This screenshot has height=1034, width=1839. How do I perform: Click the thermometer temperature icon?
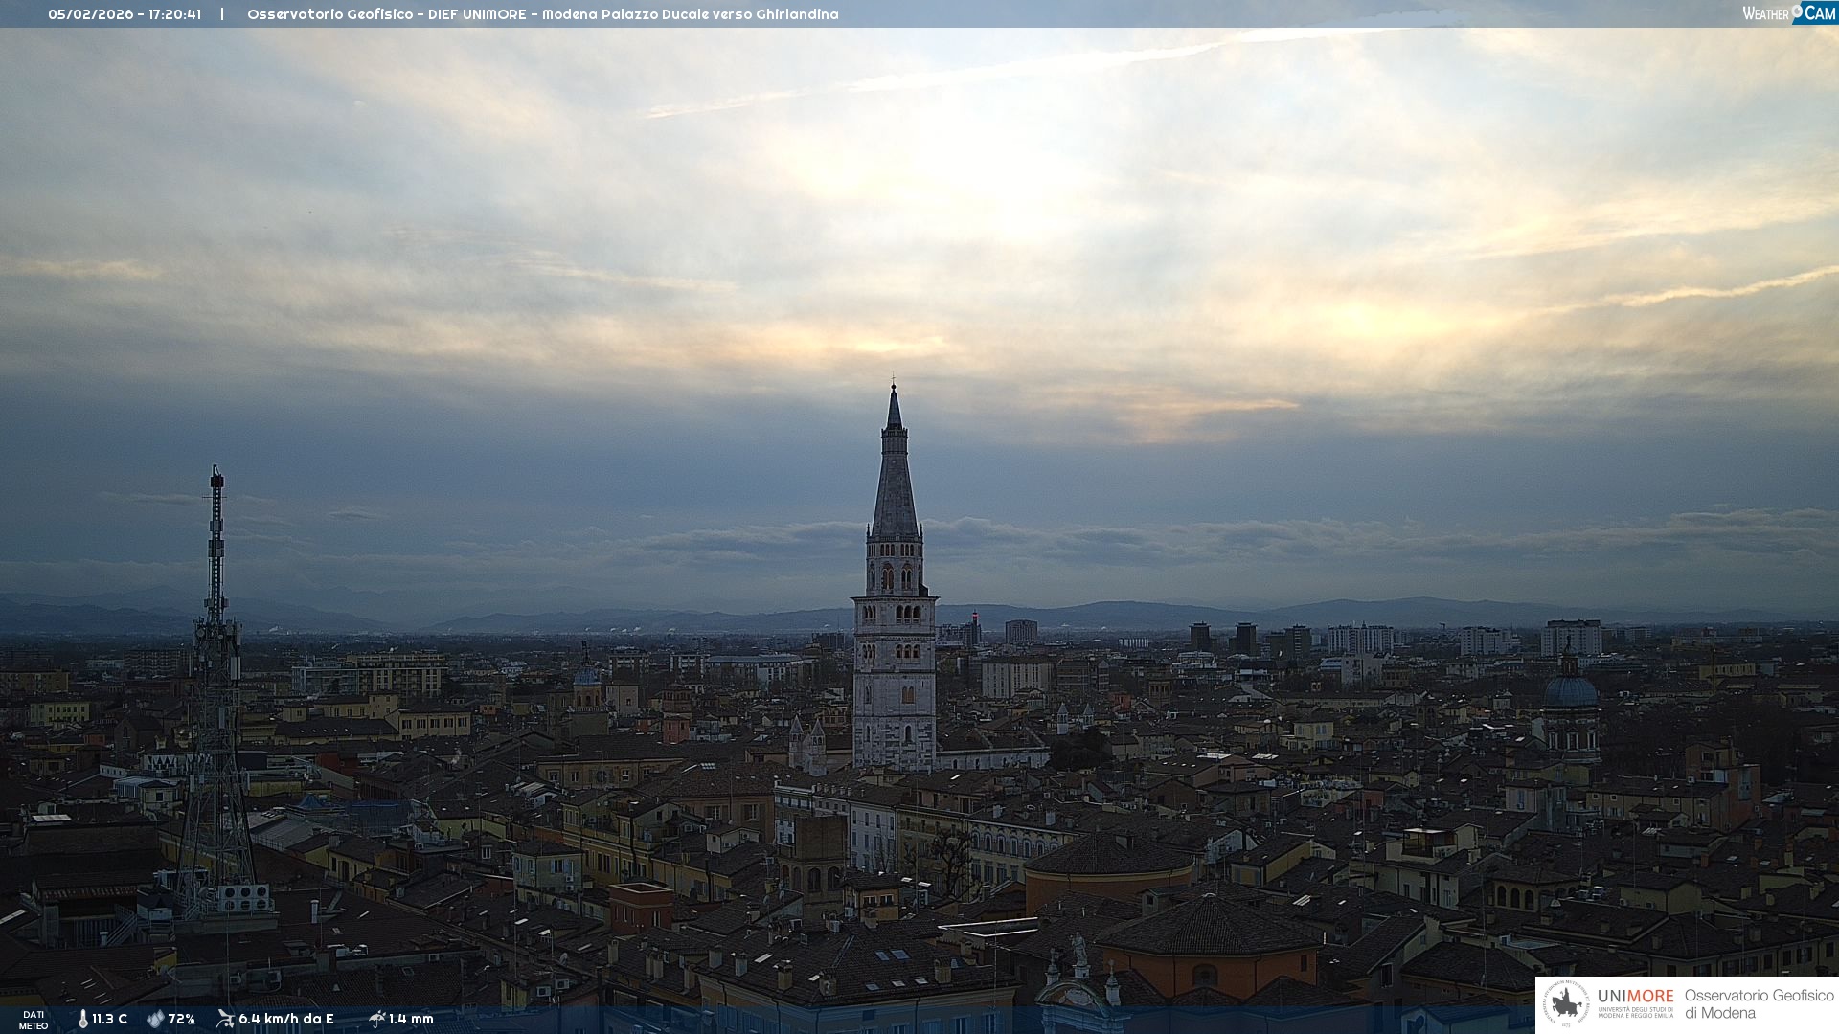click(x=83, y=1020)
